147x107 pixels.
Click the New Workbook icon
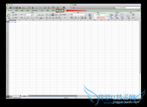click(x=8, y=8)
